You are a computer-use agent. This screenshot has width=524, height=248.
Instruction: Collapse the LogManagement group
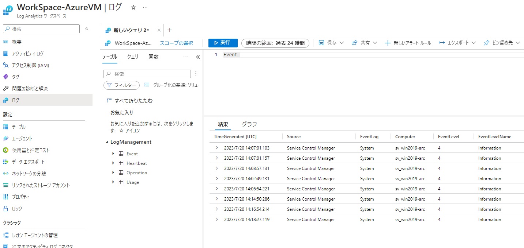click(x=106, y=142)
